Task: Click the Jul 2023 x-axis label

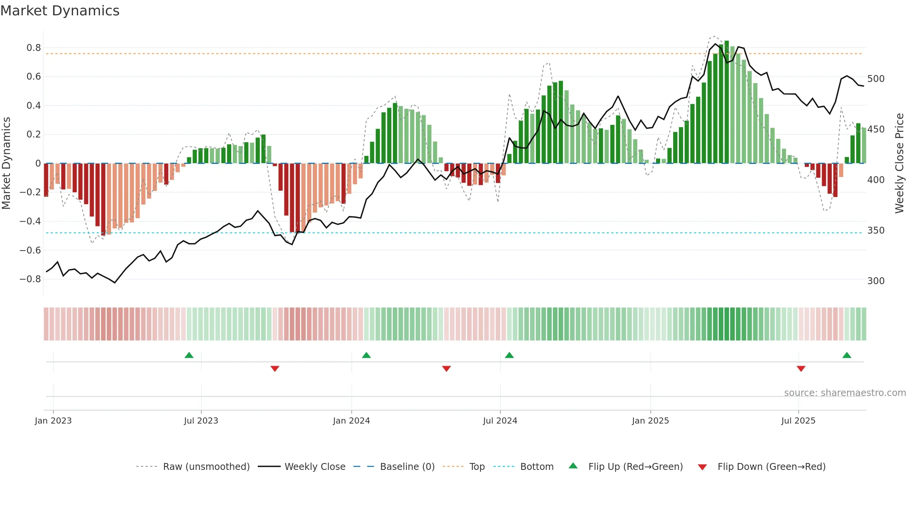Action: [201, 420]
